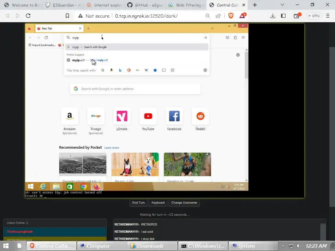This screenshot has width=335, height=251.
Task: Toggle the Brave sidebar panel icon
Action: (283, 16)
